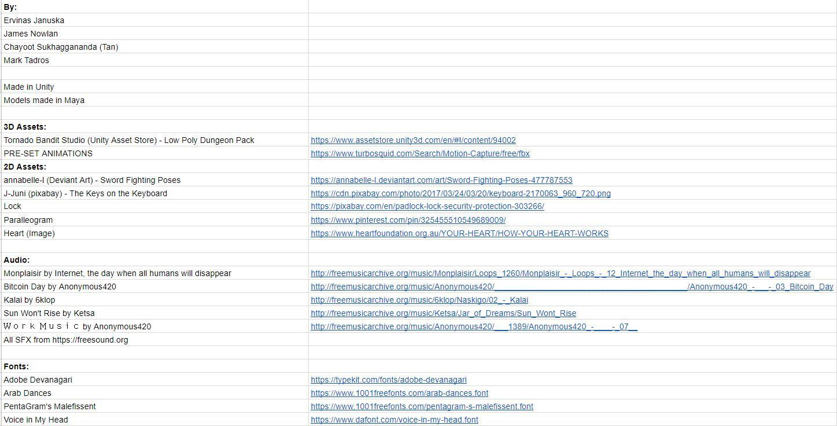Select the cell containing 'Ervinas Januska'

155,20
